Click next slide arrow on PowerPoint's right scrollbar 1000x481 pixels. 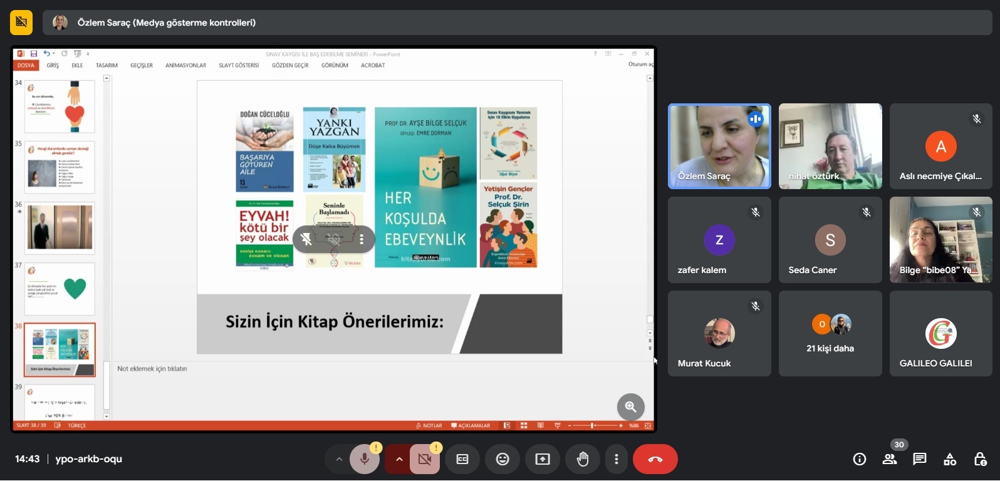[650, 348]
